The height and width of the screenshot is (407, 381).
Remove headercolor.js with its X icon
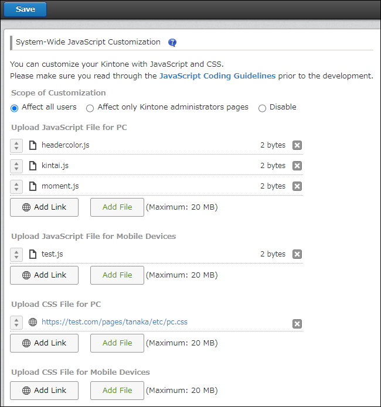tap(297, 145)
